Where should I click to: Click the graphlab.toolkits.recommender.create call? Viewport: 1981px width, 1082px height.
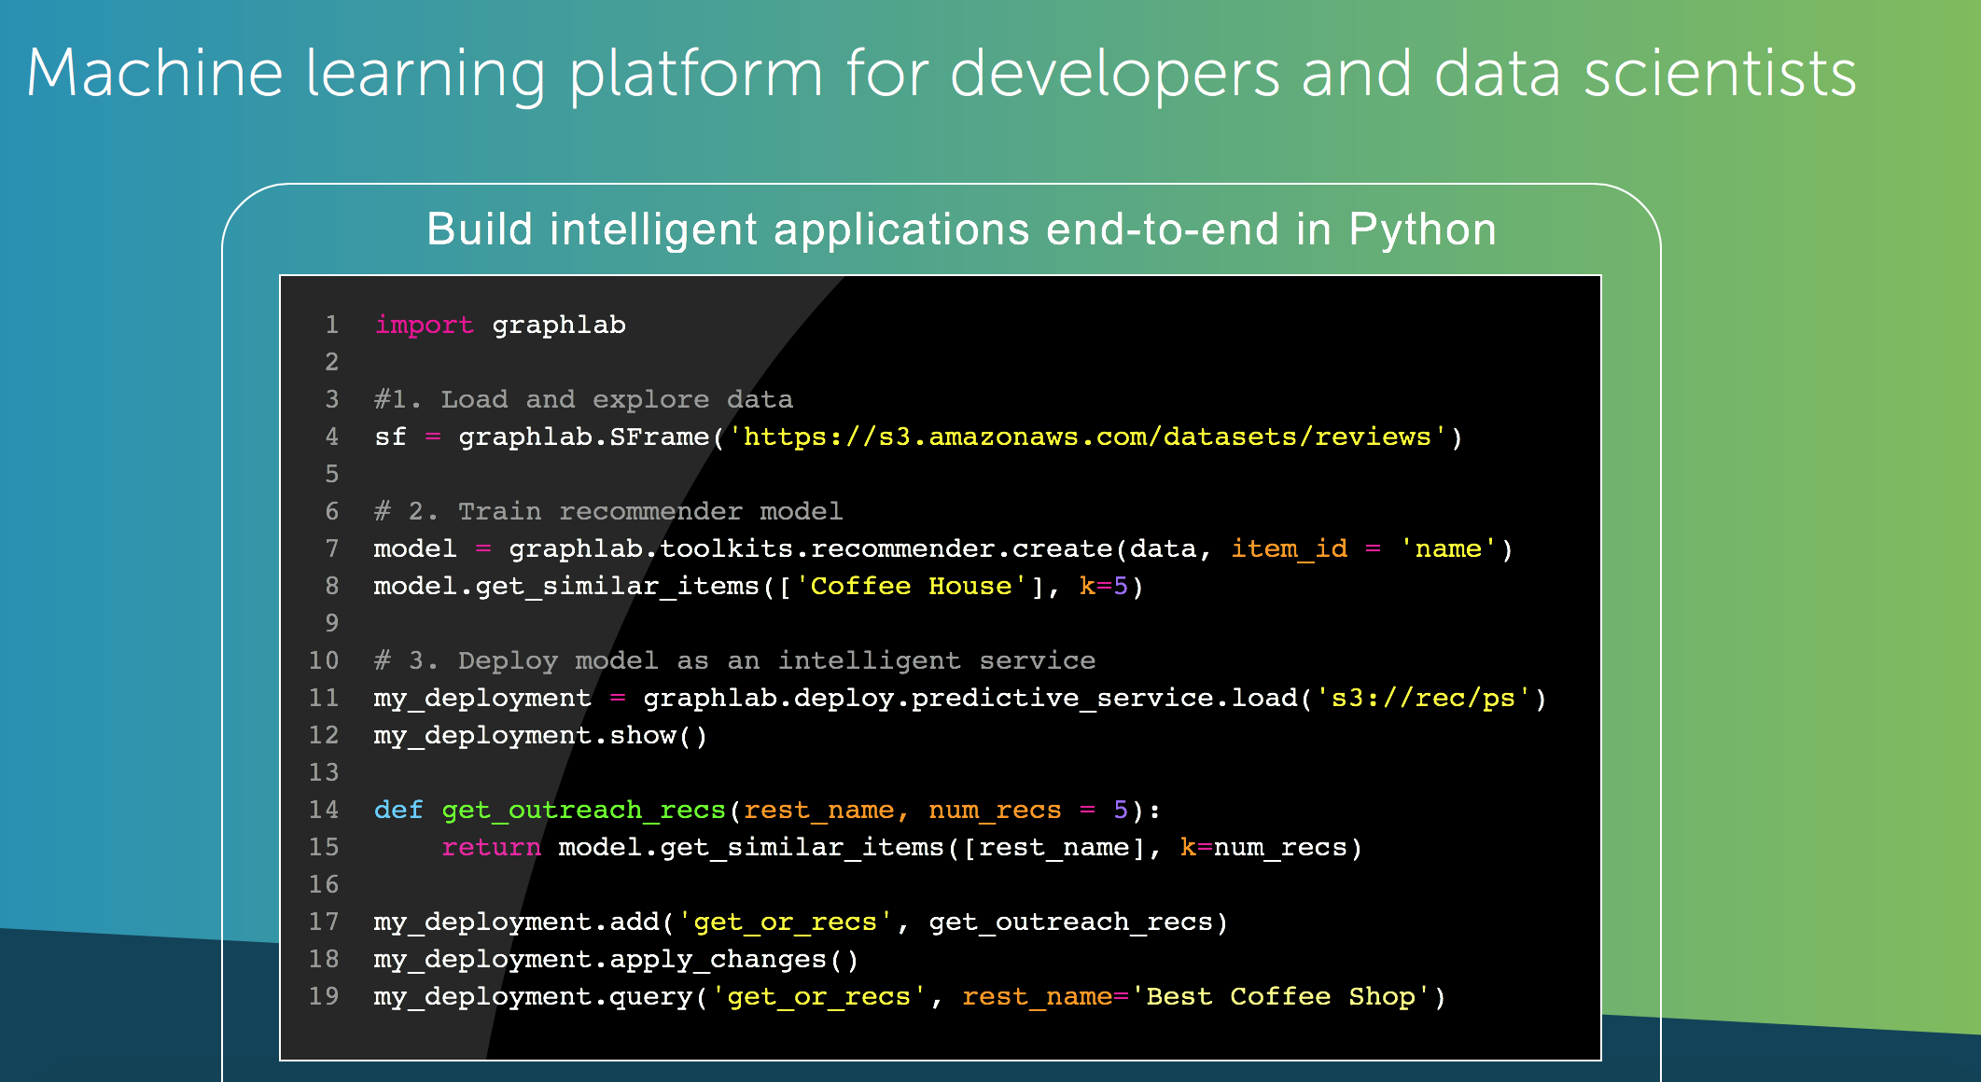pos(1011,548)
